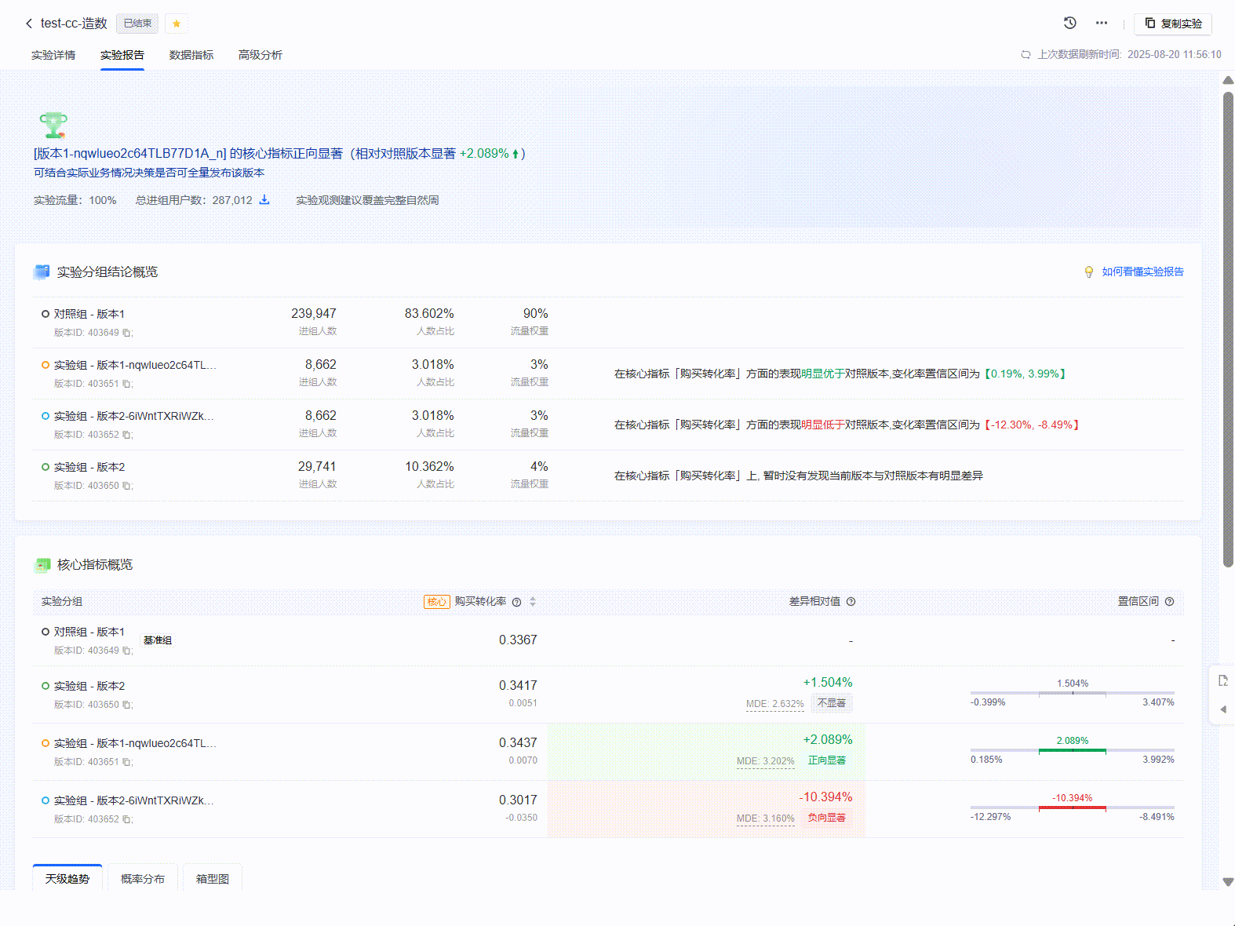Open the 如何看懂实验报告 link
Viewport: 1235px width, 926px height.
[x=1142, y=272]
